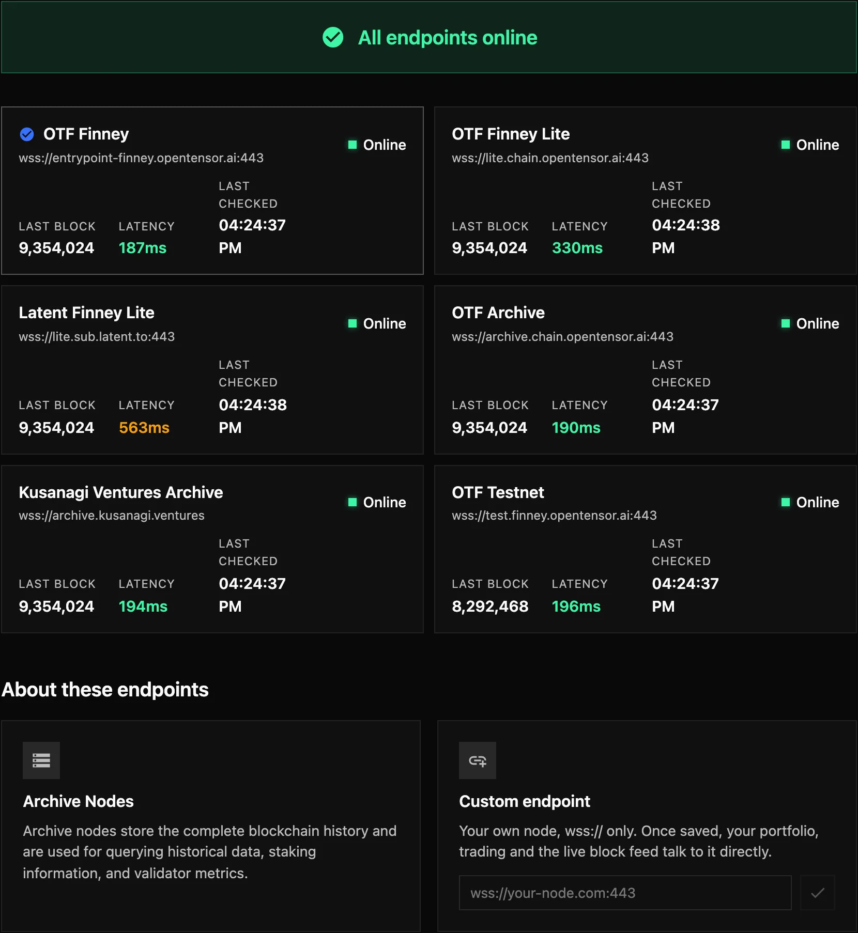Click the orange 563ms latency value
The image size is (858, 933).
pos(144,428)
